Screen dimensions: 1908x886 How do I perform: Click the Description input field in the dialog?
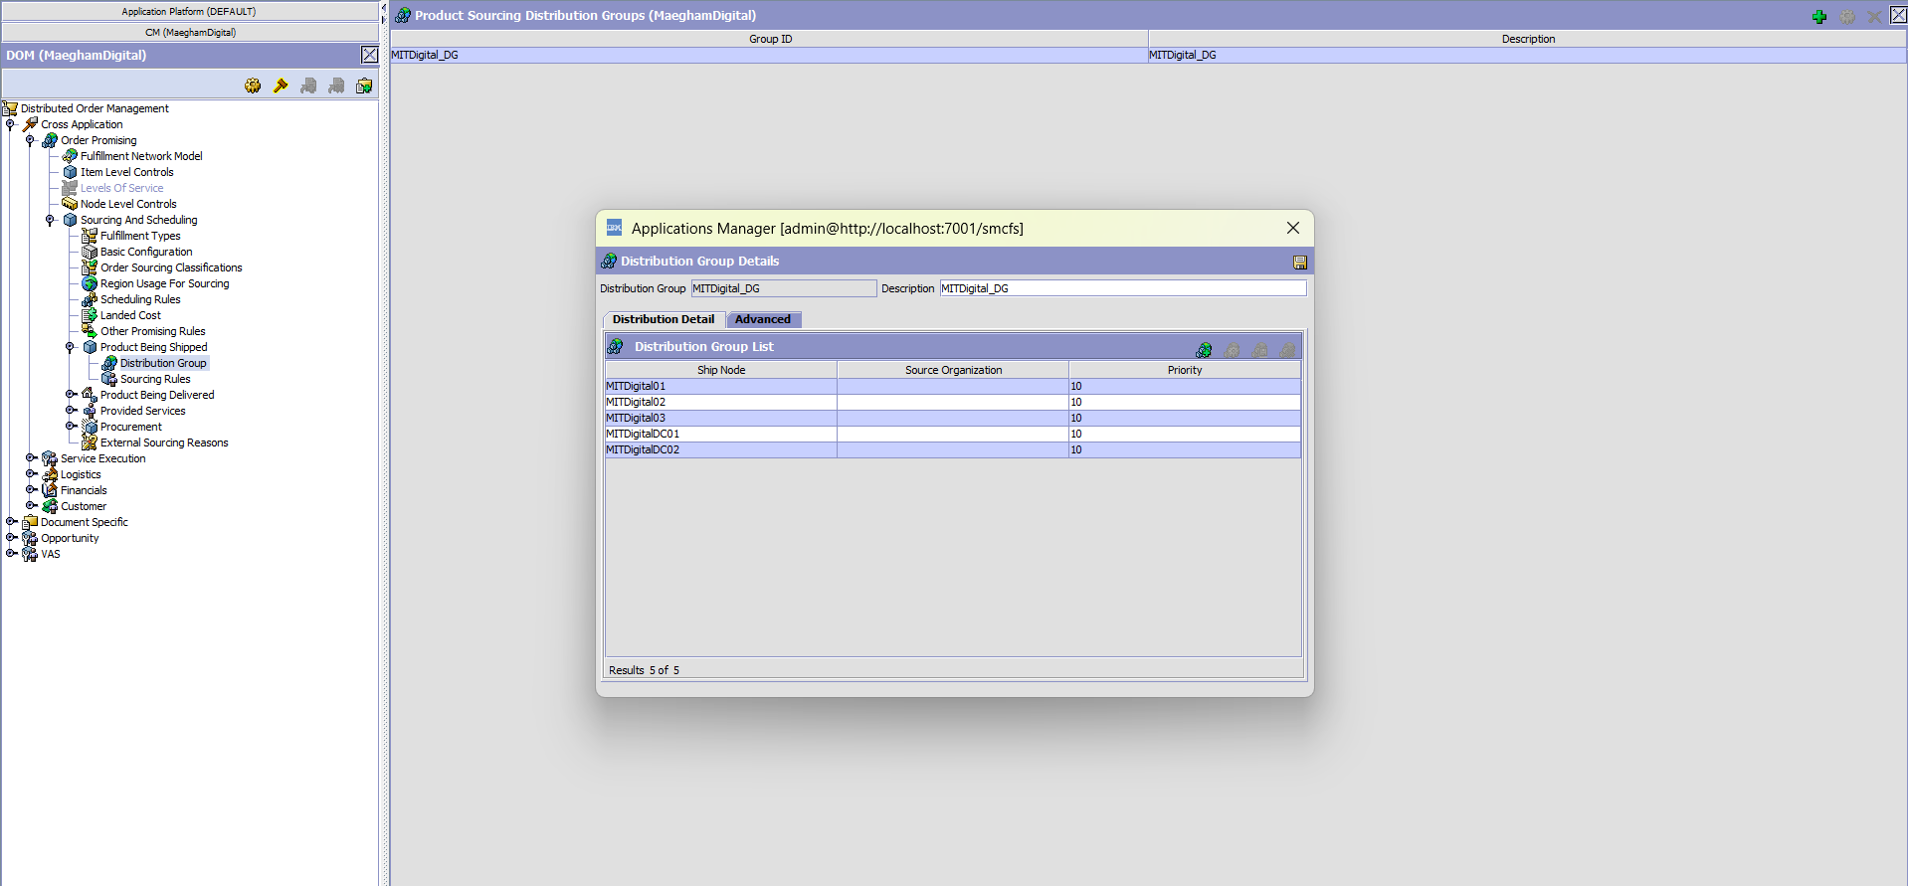pos(1122,288)
